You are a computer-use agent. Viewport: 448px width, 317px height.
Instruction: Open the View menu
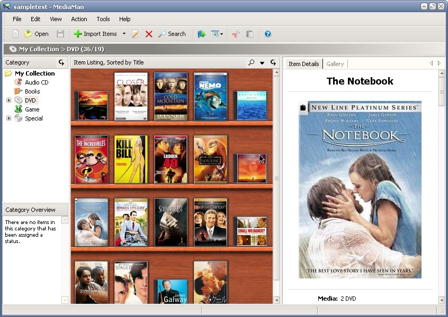(x=56, y=19)
